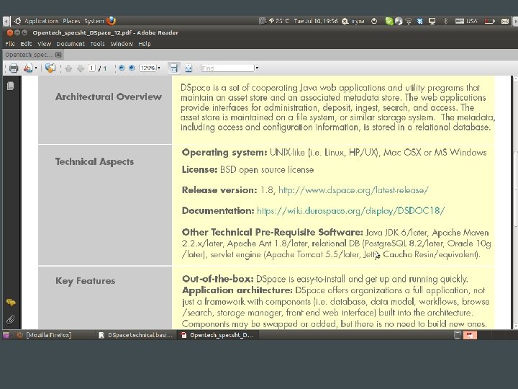Click the USA keyboard layout indicator
The width and height of the screenshot is (518, 389).
pyautogui.click(x=466, y=21)
